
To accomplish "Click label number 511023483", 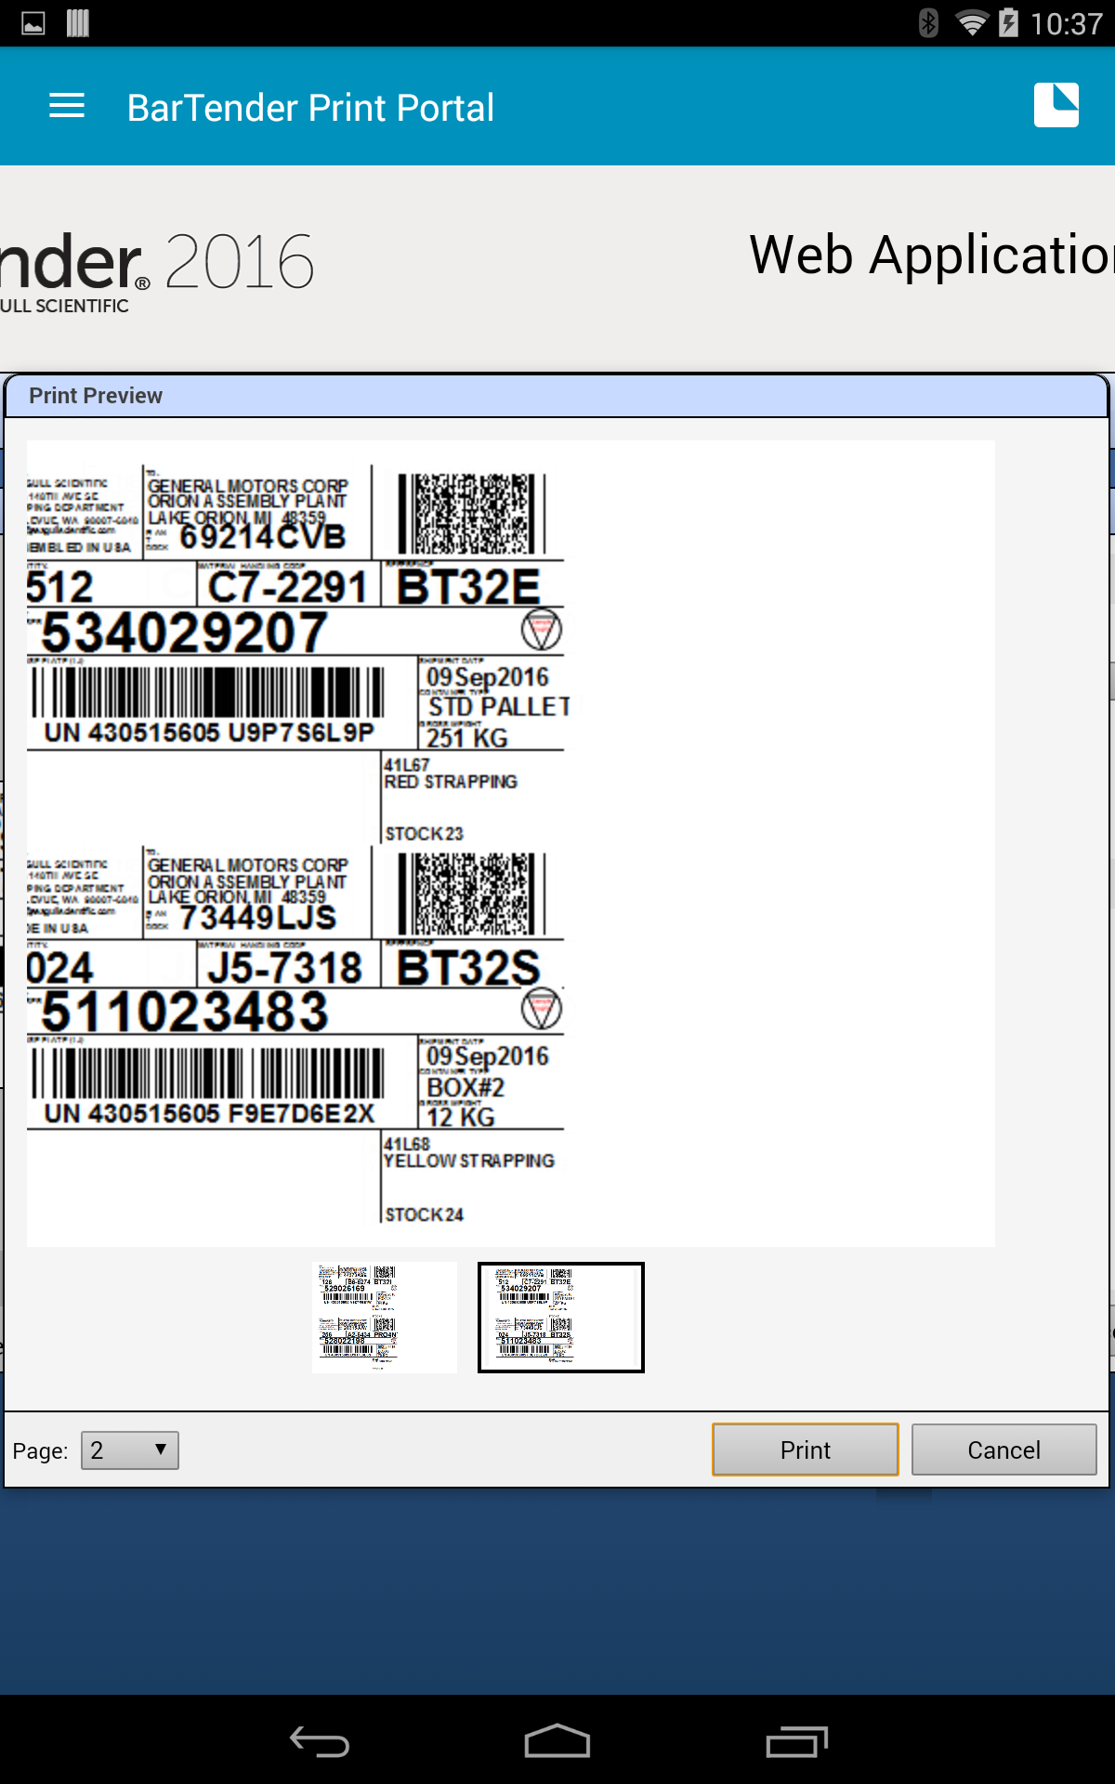I will point(185,1012).
